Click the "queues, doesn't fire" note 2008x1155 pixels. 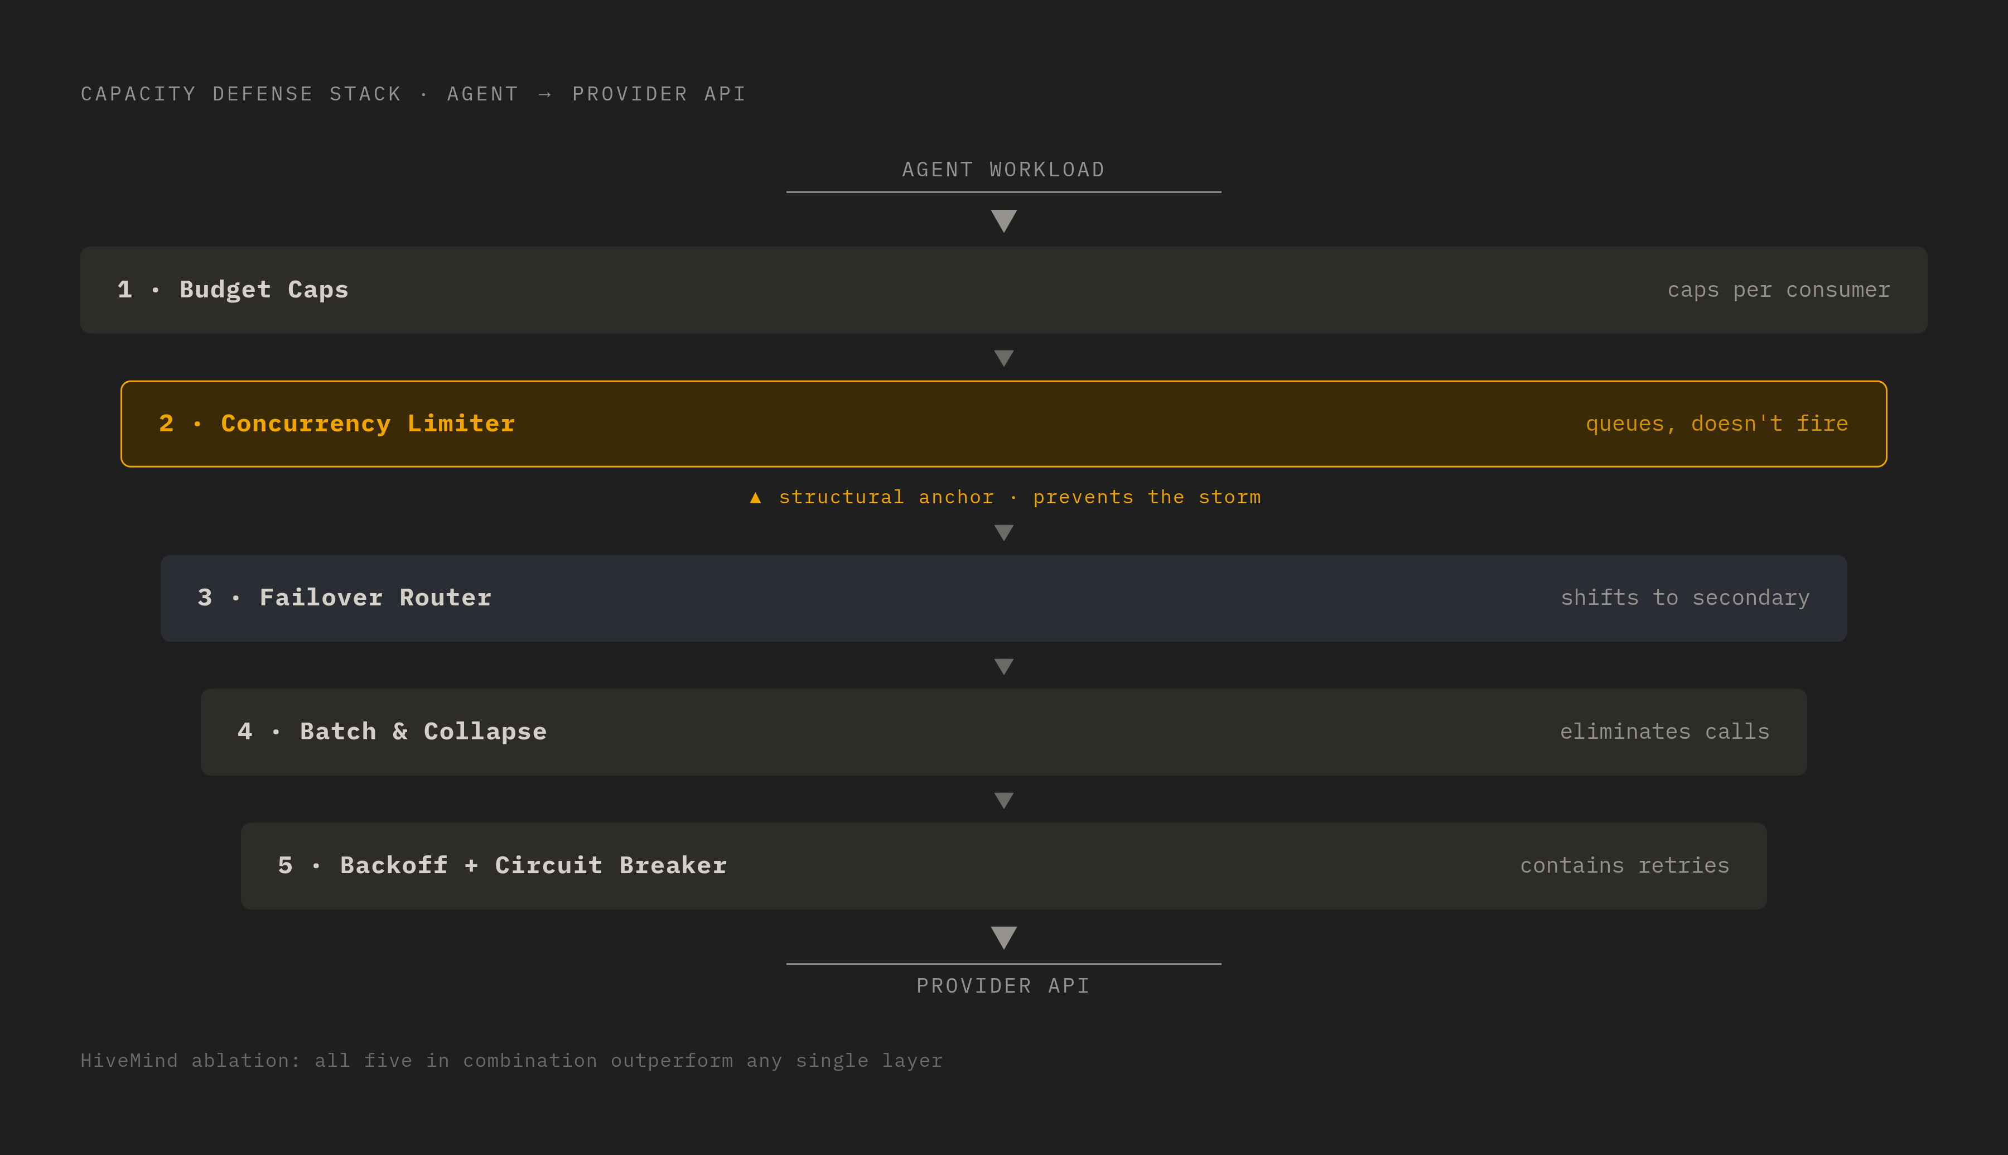coord(1717,423)
